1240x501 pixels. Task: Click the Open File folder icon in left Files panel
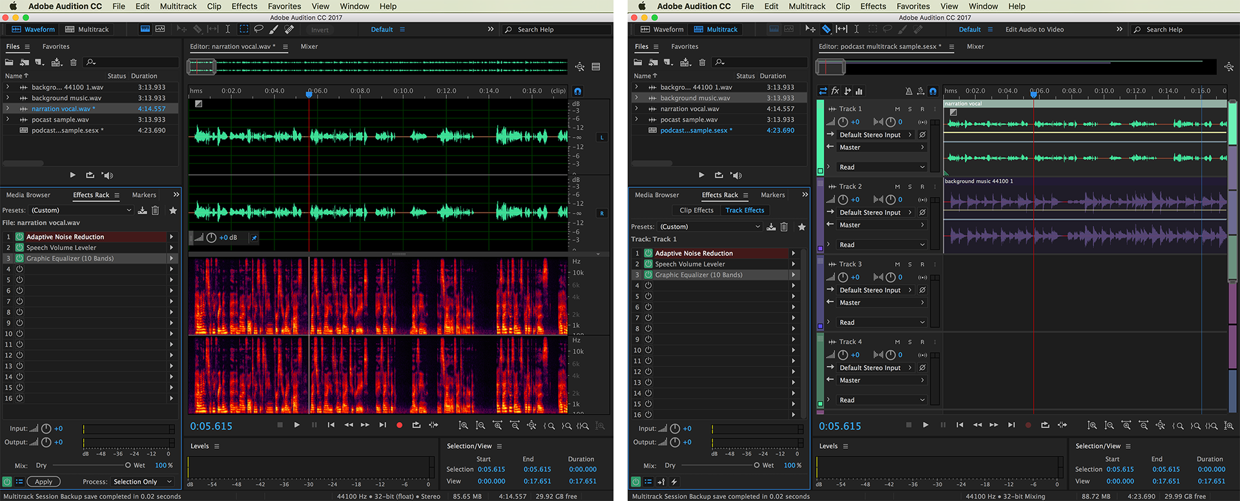[9, 62]
